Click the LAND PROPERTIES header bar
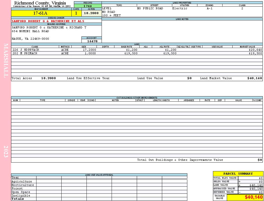 pyautogui.click(x=182, y=3)
